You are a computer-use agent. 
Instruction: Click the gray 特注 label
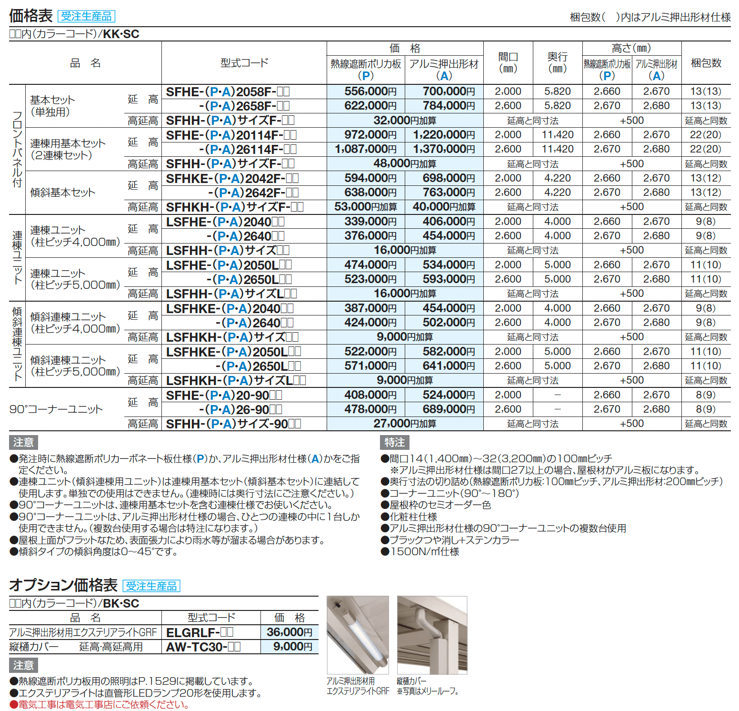394,442
